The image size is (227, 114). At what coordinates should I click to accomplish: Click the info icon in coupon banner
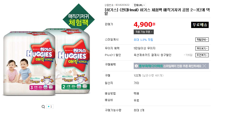coord(136,66)
